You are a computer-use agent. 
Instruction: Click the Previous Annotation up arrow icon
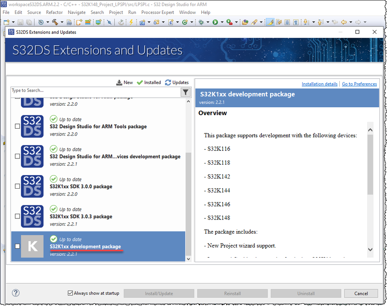[x=320, y=22]
